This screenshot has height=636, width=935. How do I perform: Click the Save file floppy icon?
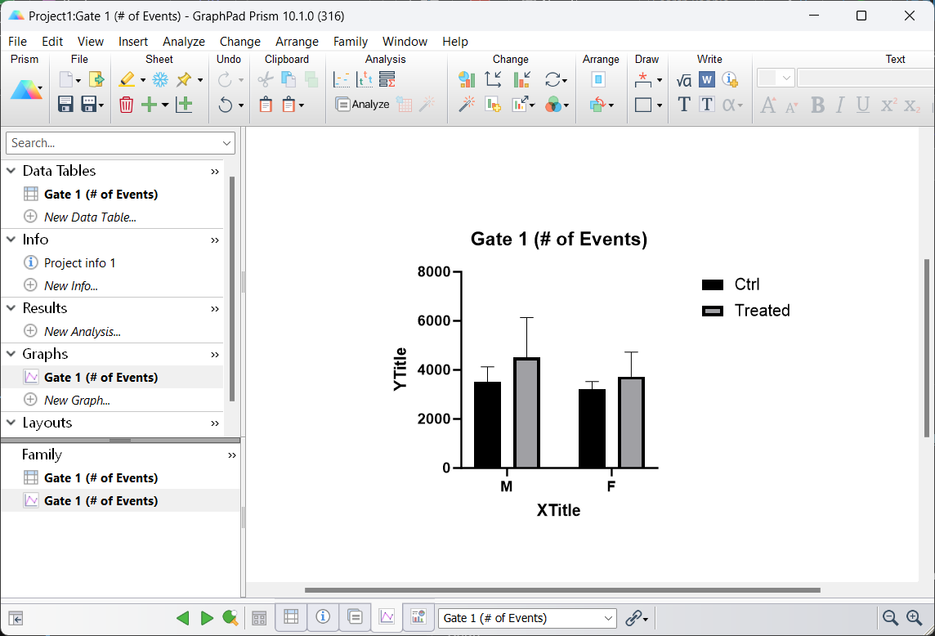(66, 105)
